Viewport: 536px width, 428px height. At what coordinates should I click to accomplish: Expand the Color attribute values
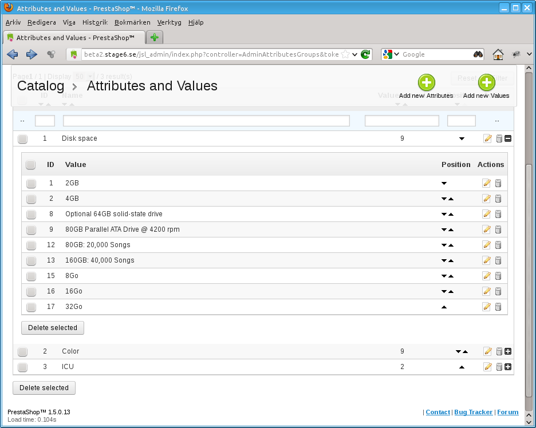[508, 351]
